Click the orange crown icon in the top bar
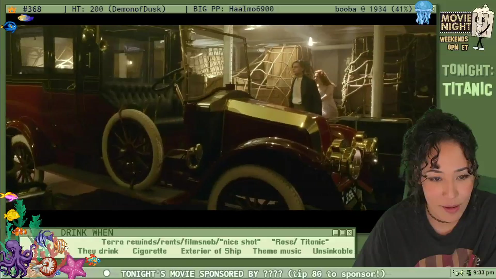 [12, 10]
